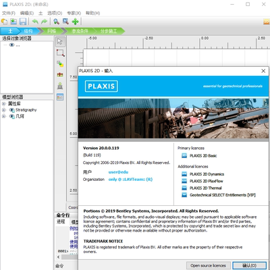Image resolution: width=270 pixels, height=270 pixels.
Task: Click the 0001> command prompt line
Action: pyautogui.click(x=63, y=251)
